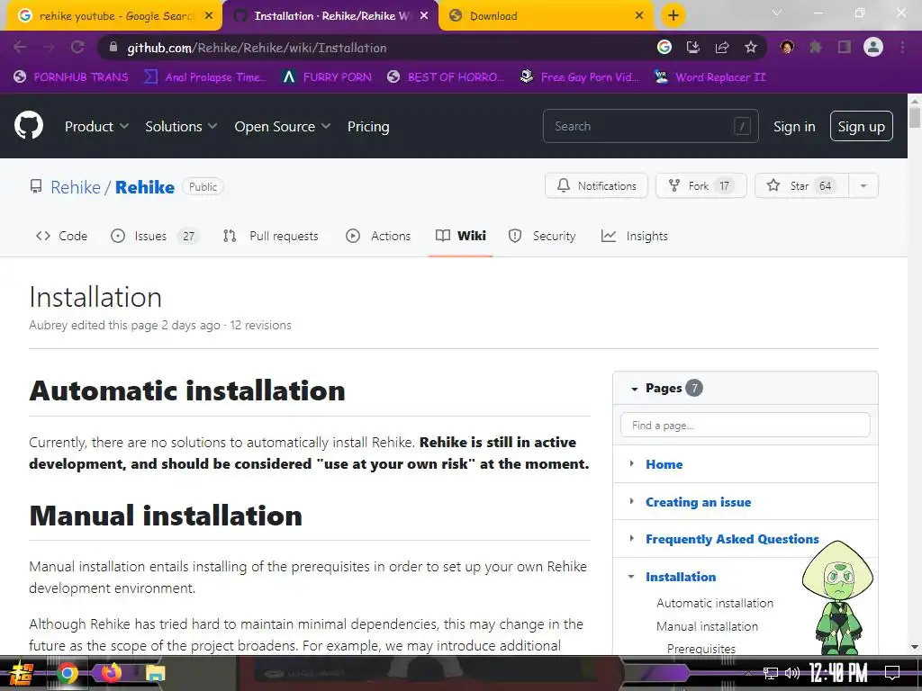Viewport: 922px width, 691px height.
Task: Click the Sign up button
Action: coord(861,126)
